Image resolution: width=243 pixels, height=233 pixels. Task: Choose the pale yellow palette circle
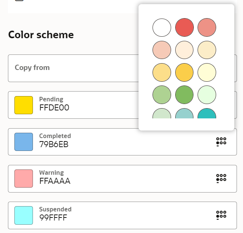click(207, 72)
